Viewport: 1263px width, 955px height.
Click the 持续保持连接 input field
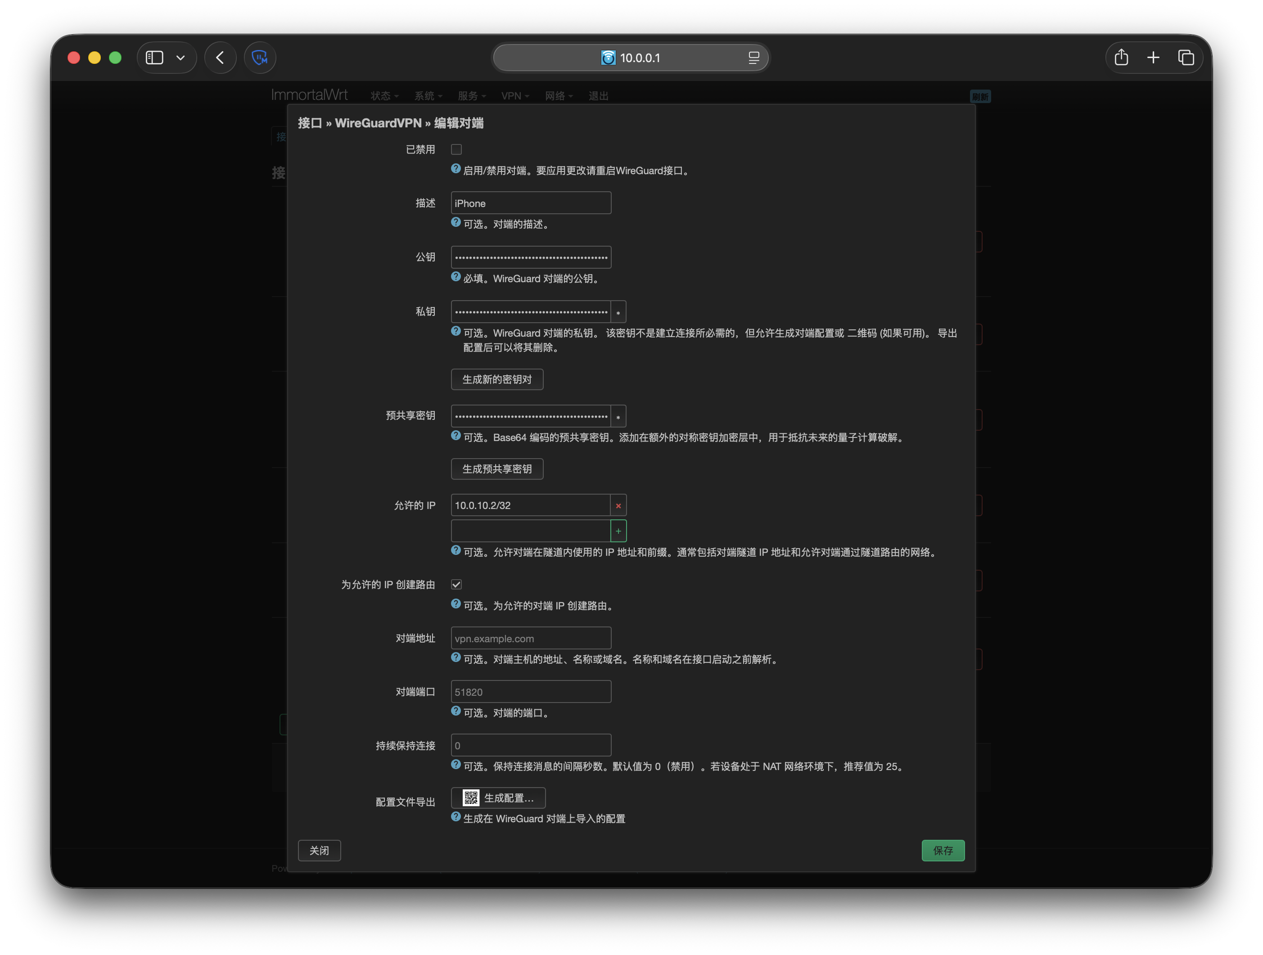(x=530, y=746)
